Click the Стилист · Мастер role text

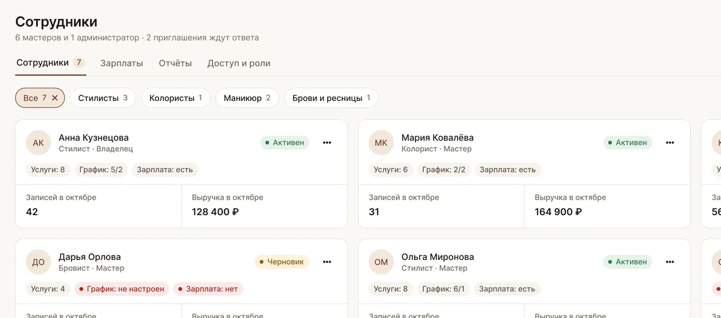pyautogui.click(x=434, y=268)
